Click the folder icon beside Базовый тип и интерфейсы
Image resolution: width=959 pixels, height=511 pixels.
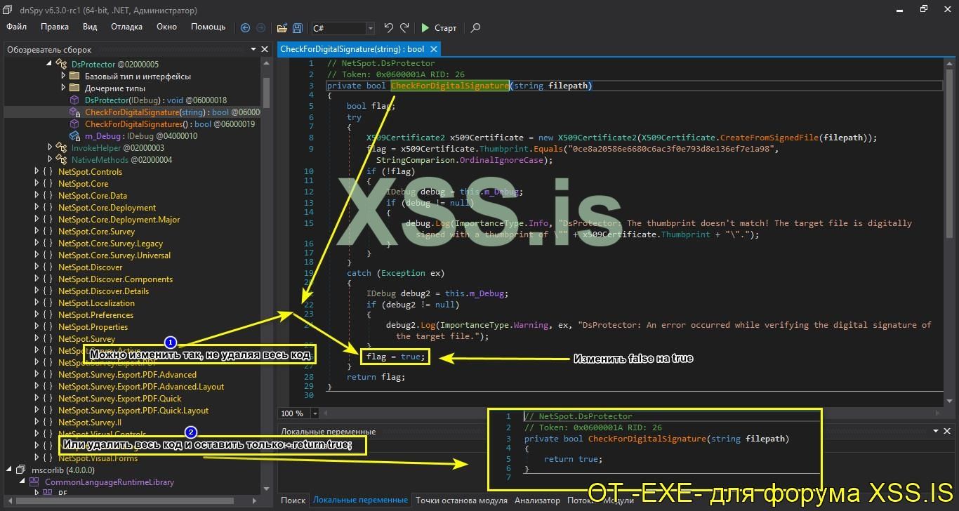point(75,77)
